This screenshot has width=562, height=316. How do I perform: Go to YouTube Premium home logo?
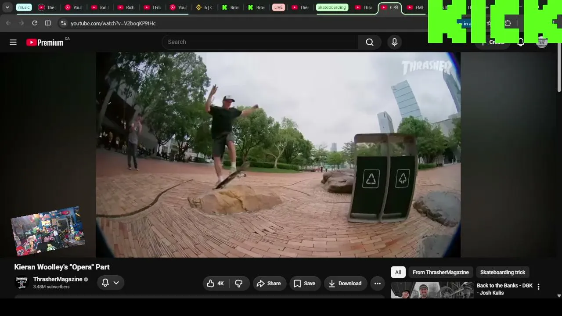pos(45,43)
